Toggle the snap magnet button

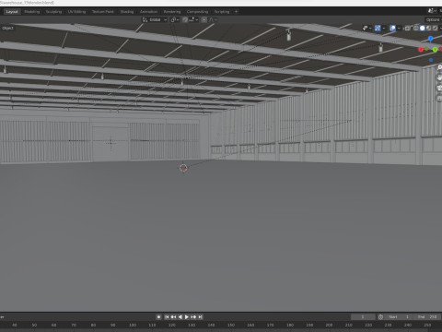[185, 19]
